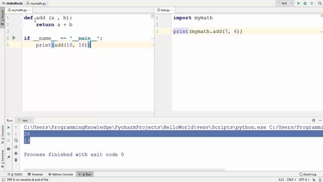Click the inspector hector icon in status bar

pos(320,180)
